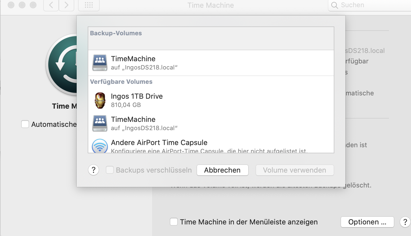Image resolution: width=411 pixels, height=236 pixels.
Task: Select the 810,04 GB size text
Action: tap(126, 105)
